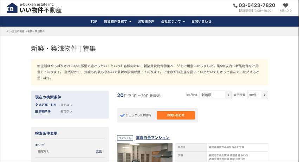Open お客様の声 in the navigation bar
The height and width of the screenshot is (162, 299).
(146, 22)
